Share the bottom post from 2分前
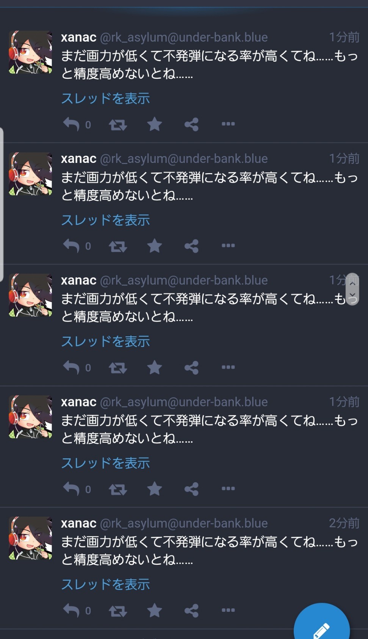The width and height of the screenshot is (368, 639). point(191,611)
